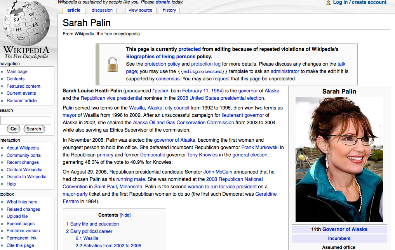The image size is (395, 250).
Task: Open Featured content link
Action: 23,86
